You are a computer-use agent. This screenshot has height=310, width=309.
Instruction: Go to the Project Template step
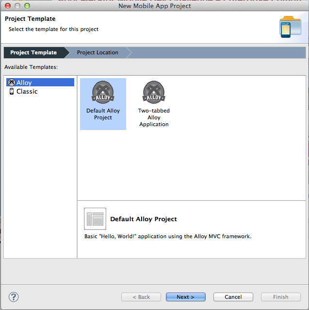tap(33, 52)
